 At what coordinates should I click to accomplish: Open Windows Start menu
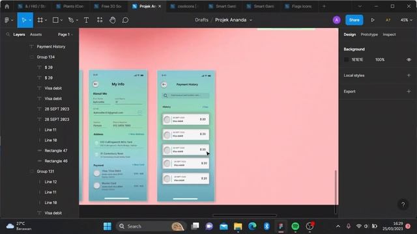pyautogui.click(x=108, y=226)
